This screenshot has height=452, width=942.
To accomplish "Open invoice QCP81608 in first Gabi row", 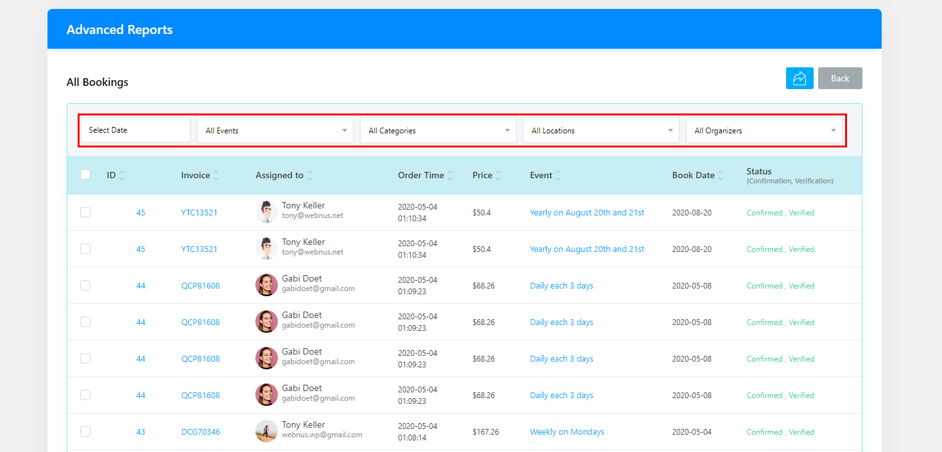I will (200, 286).
